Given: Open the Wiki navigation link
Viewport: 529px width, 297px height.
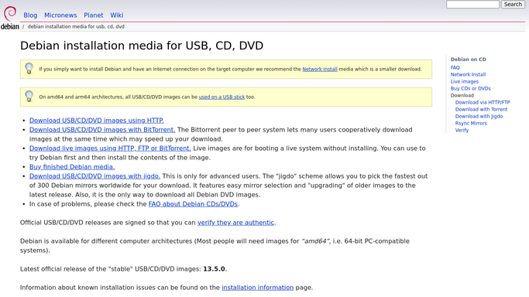Looking at the screenshot, I should point(117,15).
